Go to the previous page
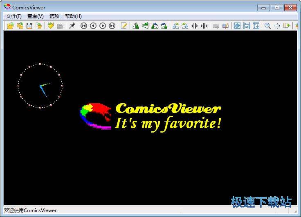The image size is (301, 217). coord(93,26)
